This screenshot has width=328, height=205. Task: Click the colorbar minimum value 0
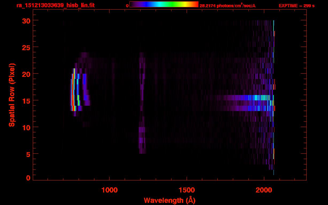[x=127, y=6]
